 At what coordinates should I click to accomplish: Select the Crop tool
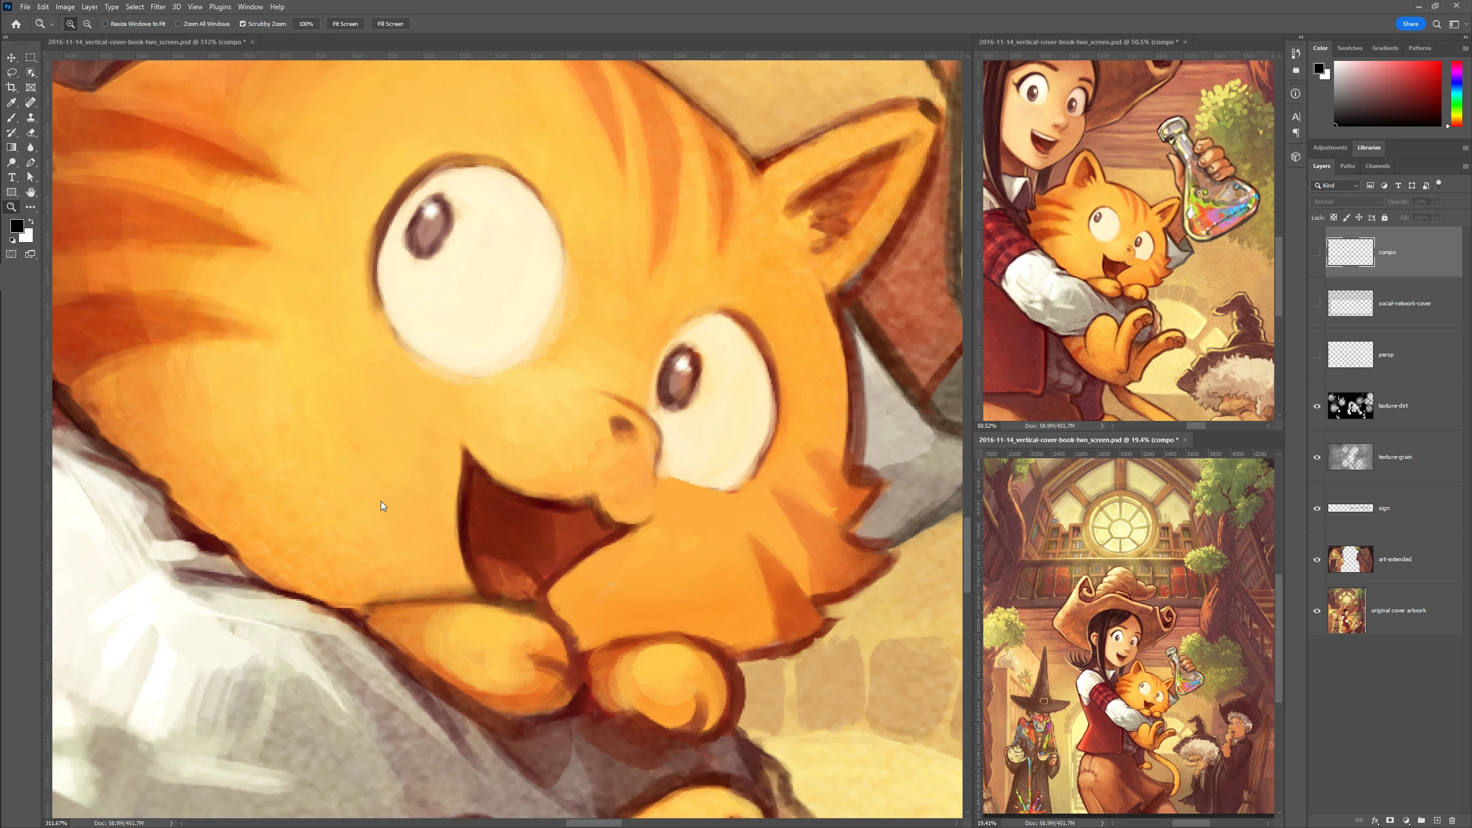coord(11,87)
